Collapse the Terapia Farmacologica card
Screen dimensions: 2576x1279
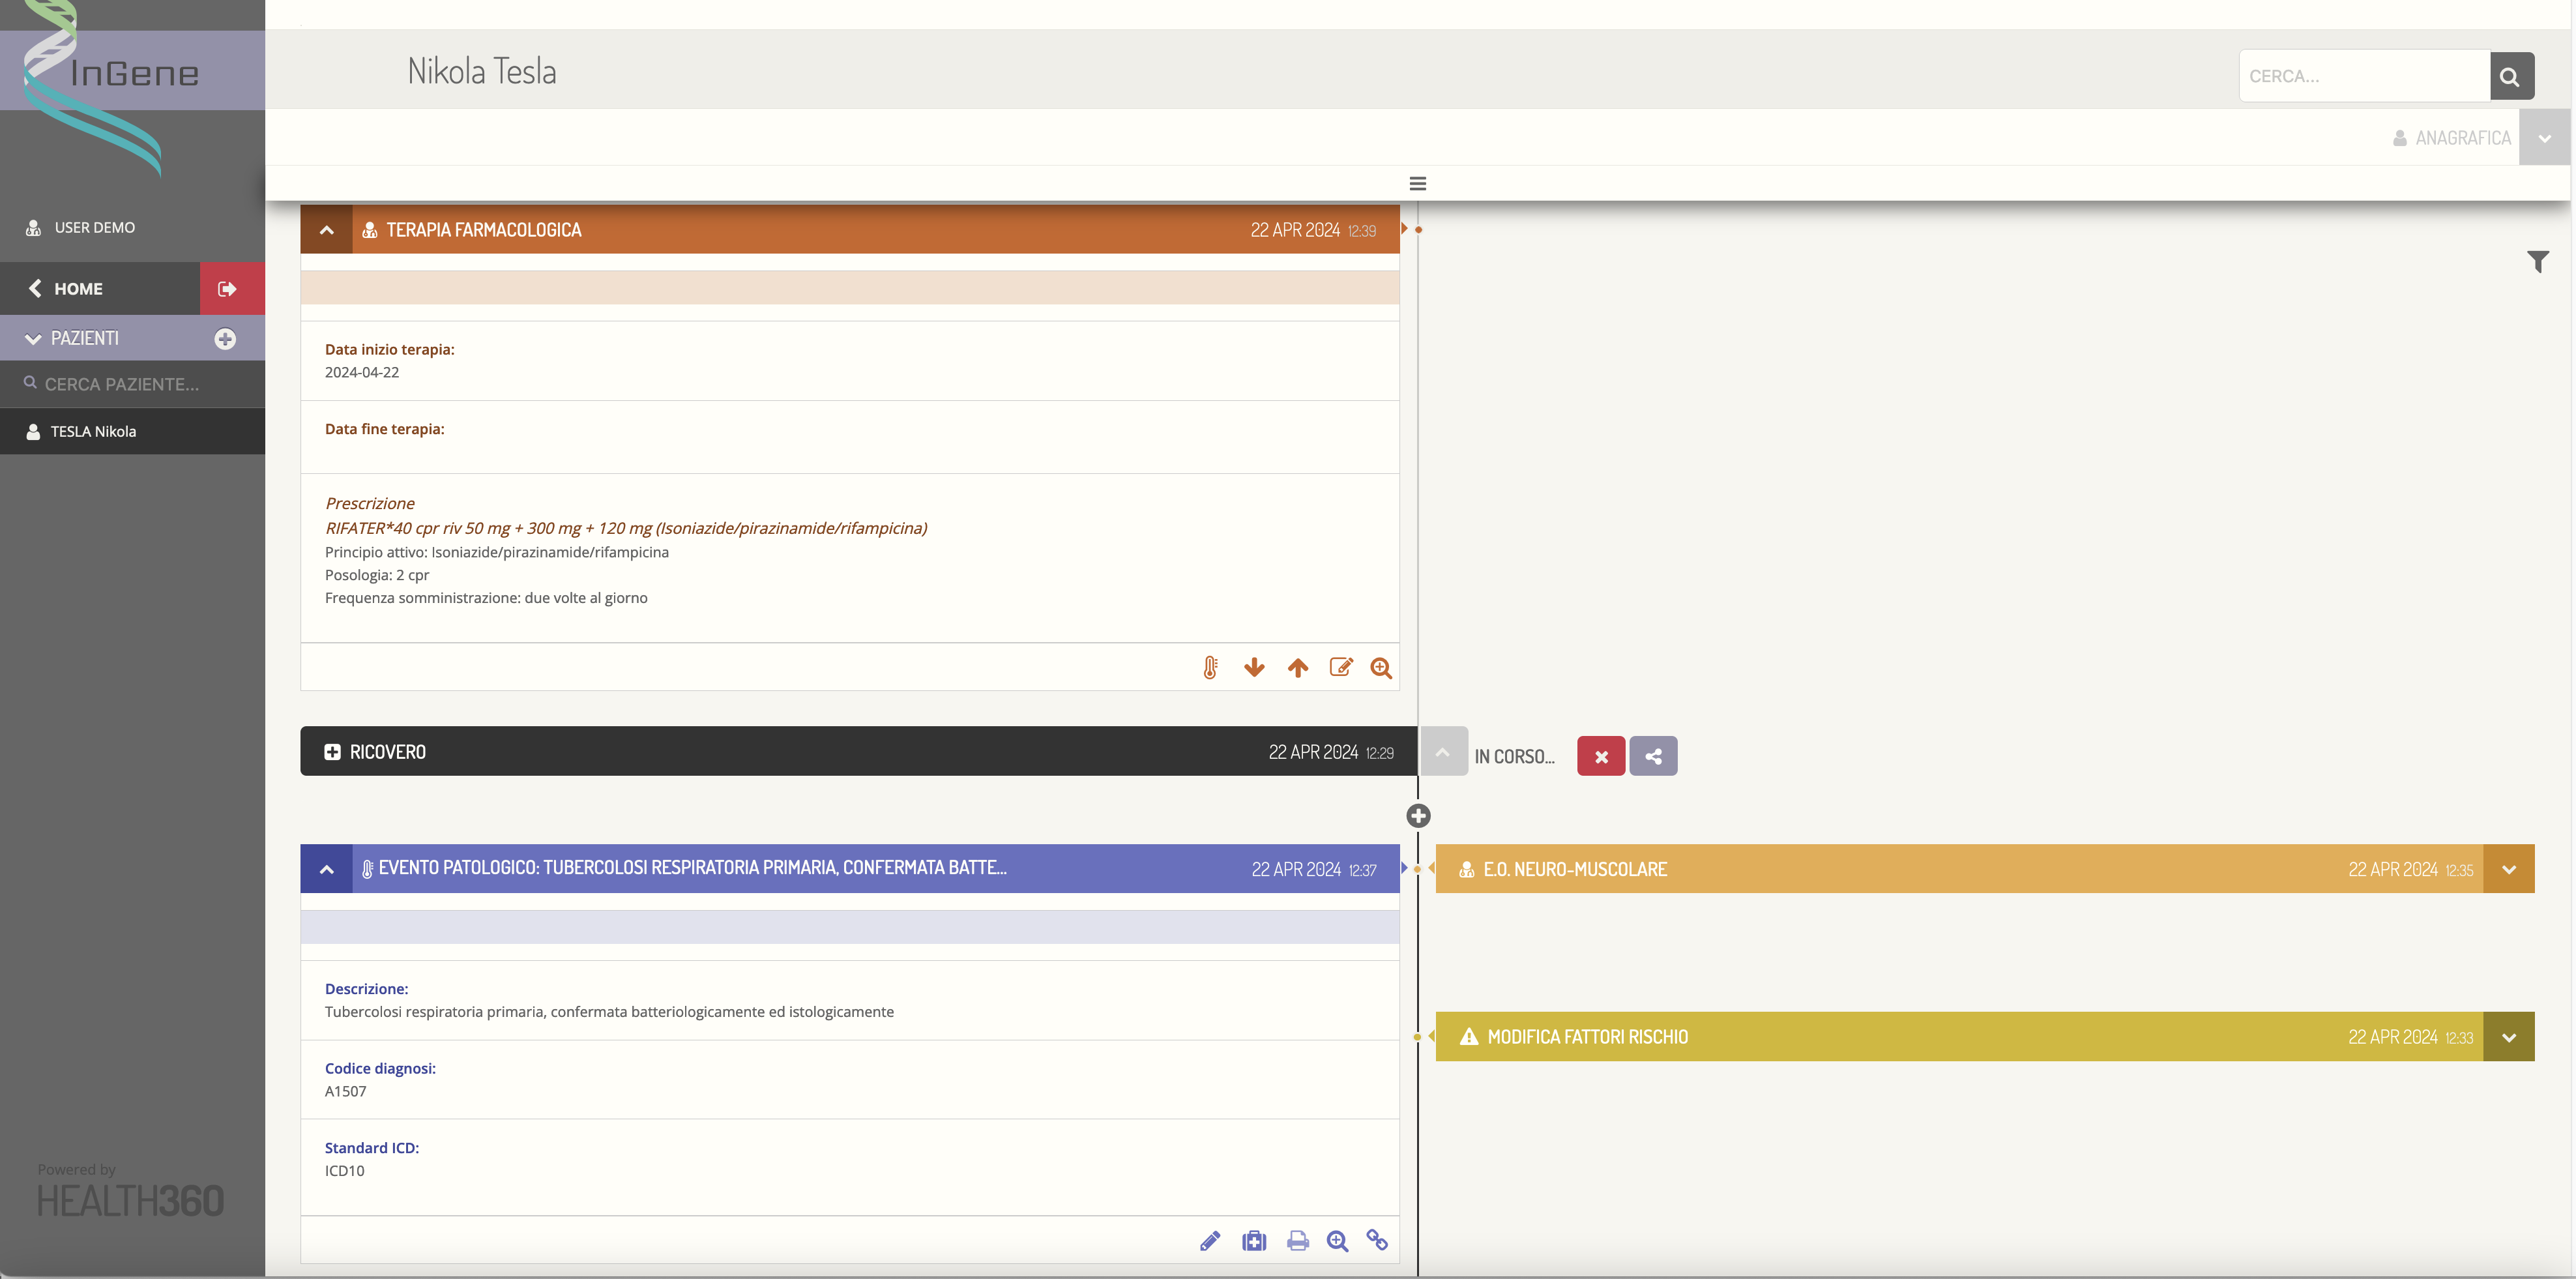[x=326, y=230]
